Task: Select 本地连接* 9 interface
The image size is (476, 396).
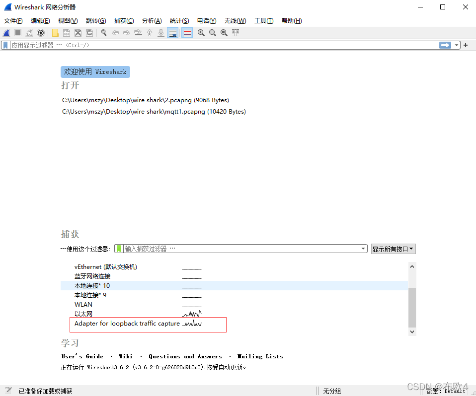Action: click(x=234, y=295)
